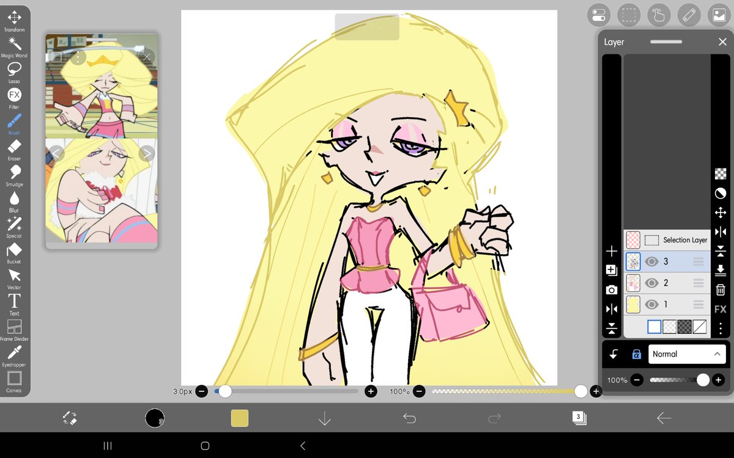Hide layer 1 with eye icon
The width and height of the screenshot is (734, 458).
click(651, 304)
